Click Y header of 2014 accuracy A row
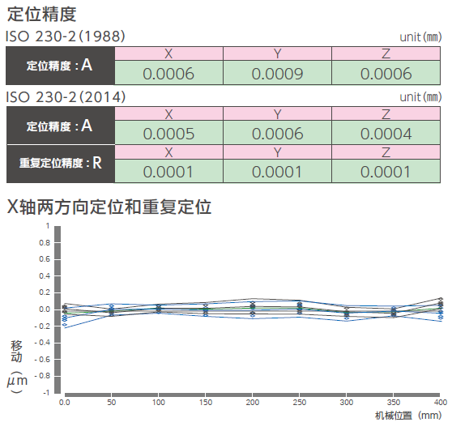 277,114
